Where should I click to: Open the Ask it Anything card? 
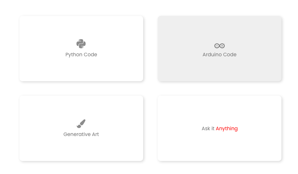(219, 128)
